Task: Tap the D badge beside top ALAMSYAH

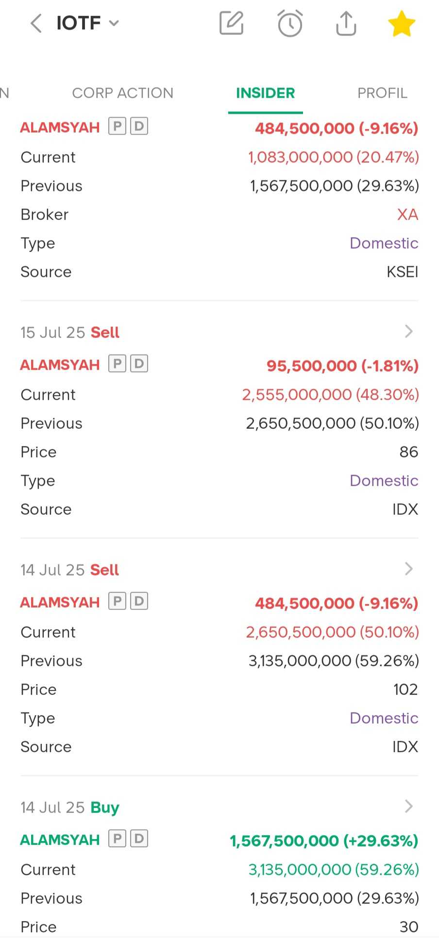Action: pyautogui.click(x=139, y=127)
